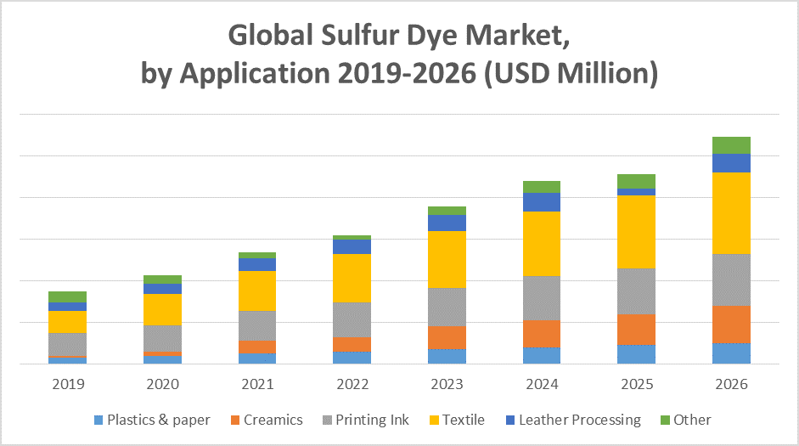
Task: Click the 2023 Creamics orange segment
Action: (447, 337)
